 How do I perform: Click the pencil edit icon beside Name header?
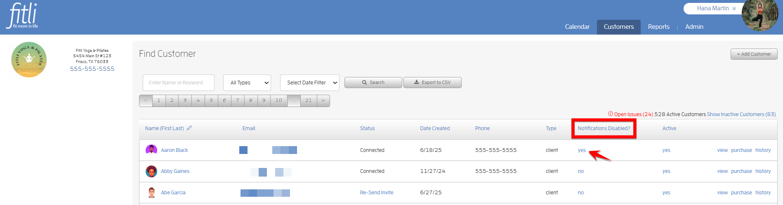coord(189,128)
